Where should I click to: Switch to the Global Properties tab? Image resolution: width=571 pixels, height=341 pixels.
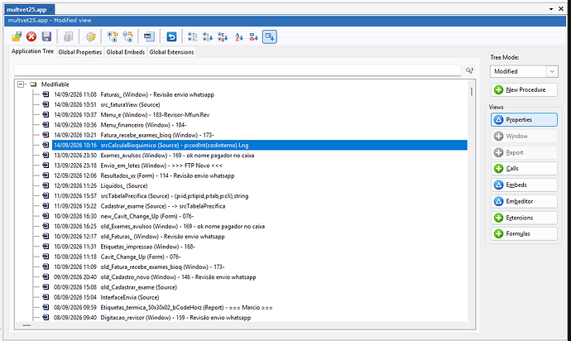click(x=80, y=52)
